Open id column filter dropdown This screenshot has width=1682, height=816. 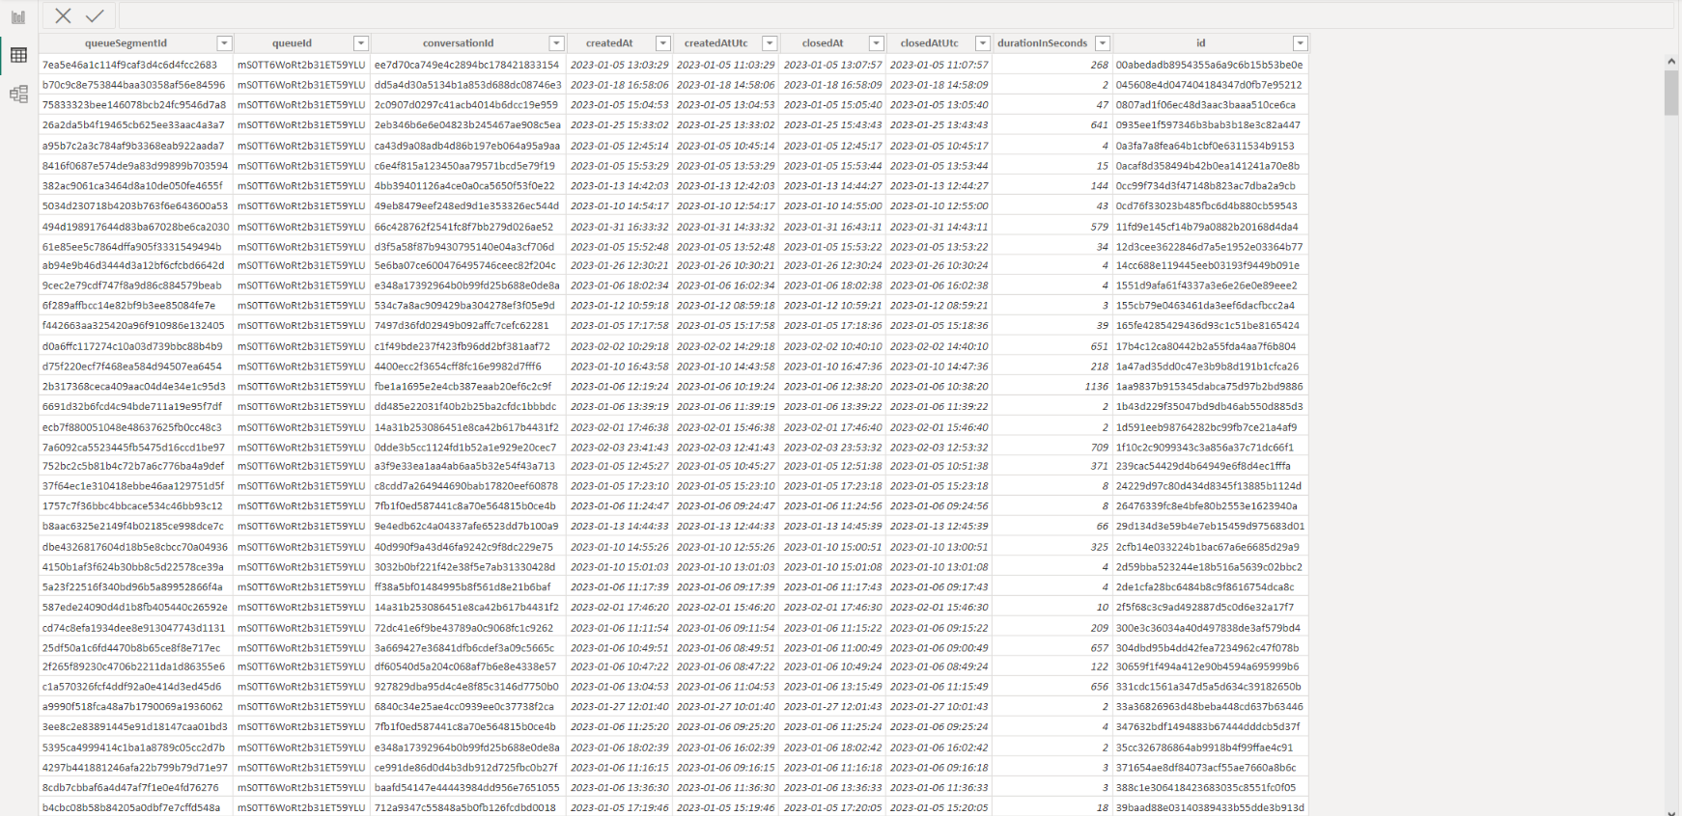[1300, 43]
